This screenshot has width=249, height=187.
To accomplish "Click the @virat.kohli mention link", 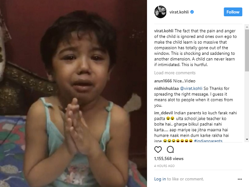I will pyautogui.click(x=191, y=89).
